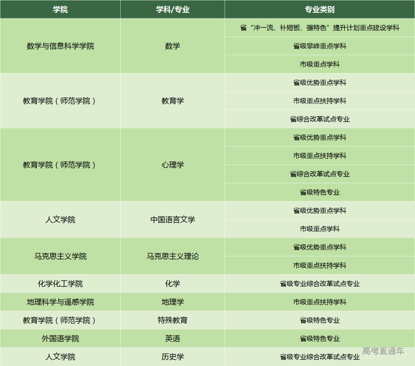Image resolution: width=415 pixels, height=366 pixels.
Task: Click the 专业类别 column header
Action: click(320, 10)
